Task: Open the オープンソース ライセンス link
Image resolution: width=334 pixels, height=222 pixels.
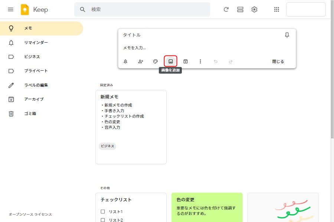Action: (30, 215)
